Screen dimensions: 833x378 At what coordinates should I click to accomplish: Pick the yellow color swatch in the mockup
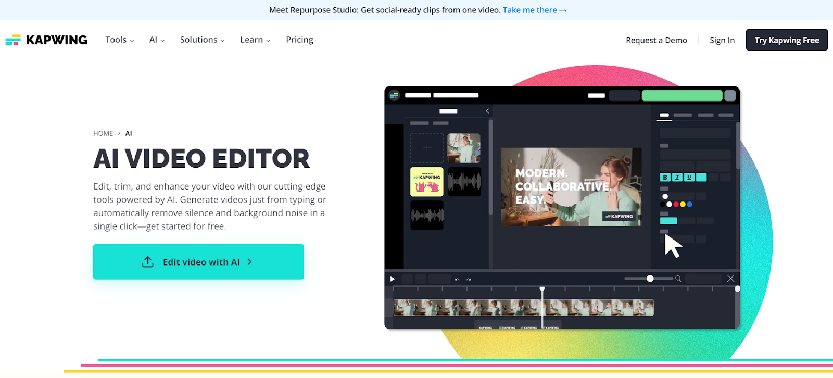pos(683,205)
